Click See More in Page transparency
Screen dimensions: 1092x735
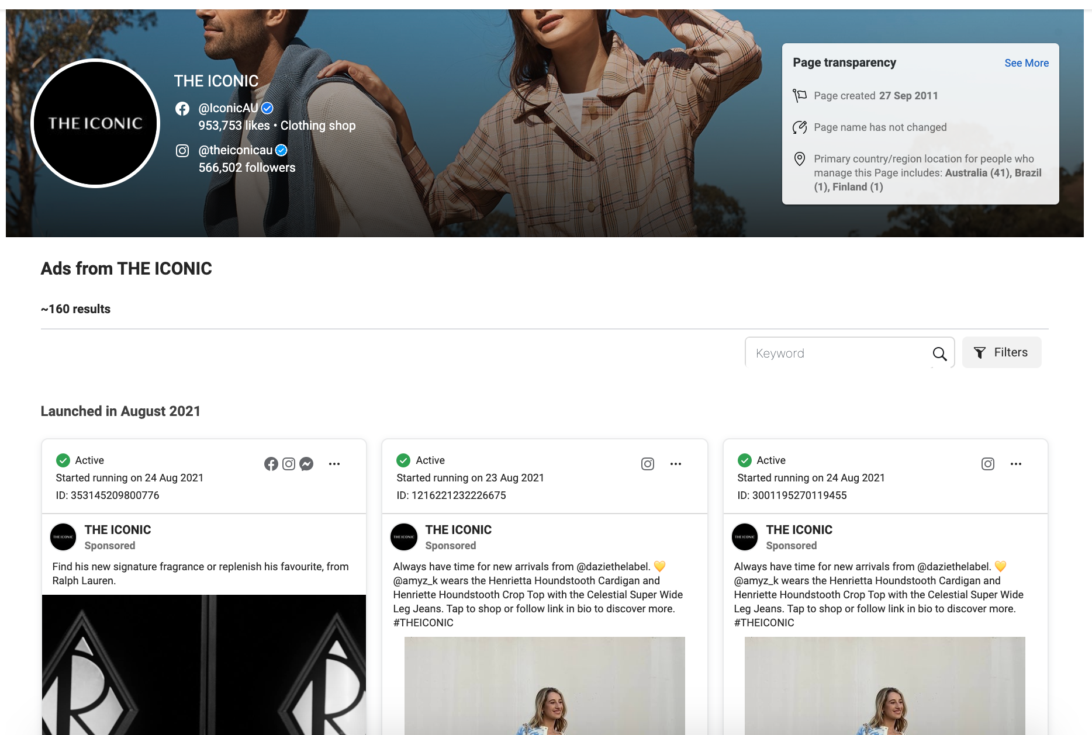1027,63
